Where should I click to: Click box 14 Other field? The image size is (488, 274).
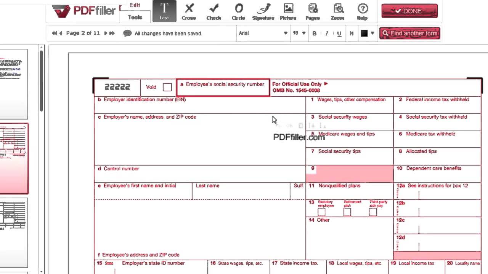pyautogui.click(x=350, y=238)
